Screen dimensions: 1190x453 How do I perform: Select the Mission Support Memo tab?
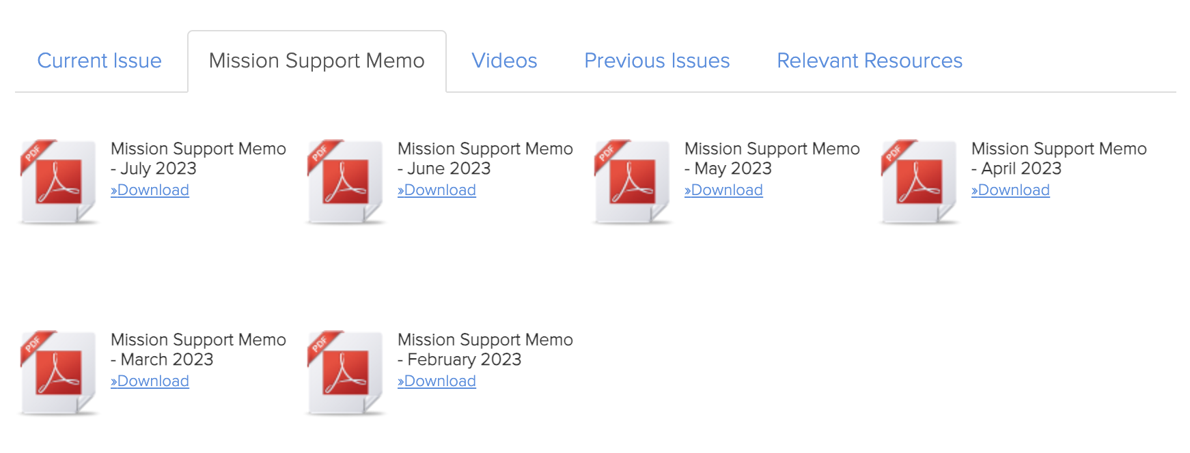(x=316, y=61)
